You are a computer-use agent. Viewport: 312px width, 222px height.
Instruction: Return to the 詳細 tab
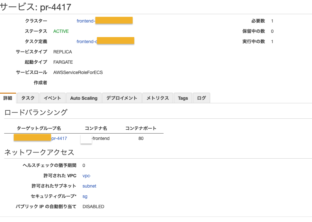(x=8, y=98)
